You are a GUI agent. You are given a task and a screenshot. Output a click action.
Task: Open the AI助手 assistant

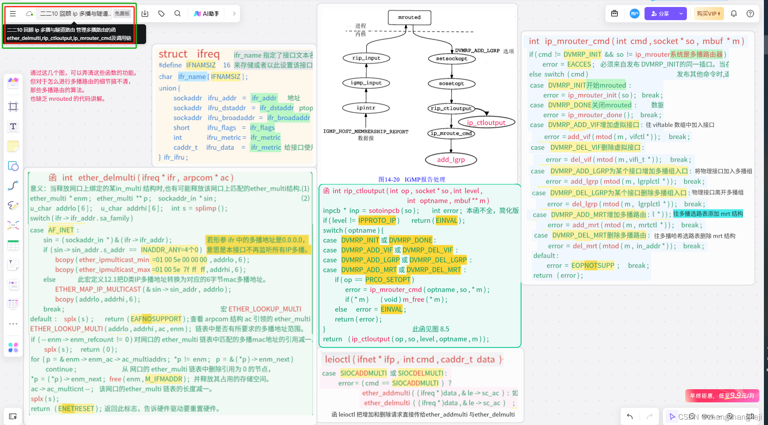coord(206,14)
